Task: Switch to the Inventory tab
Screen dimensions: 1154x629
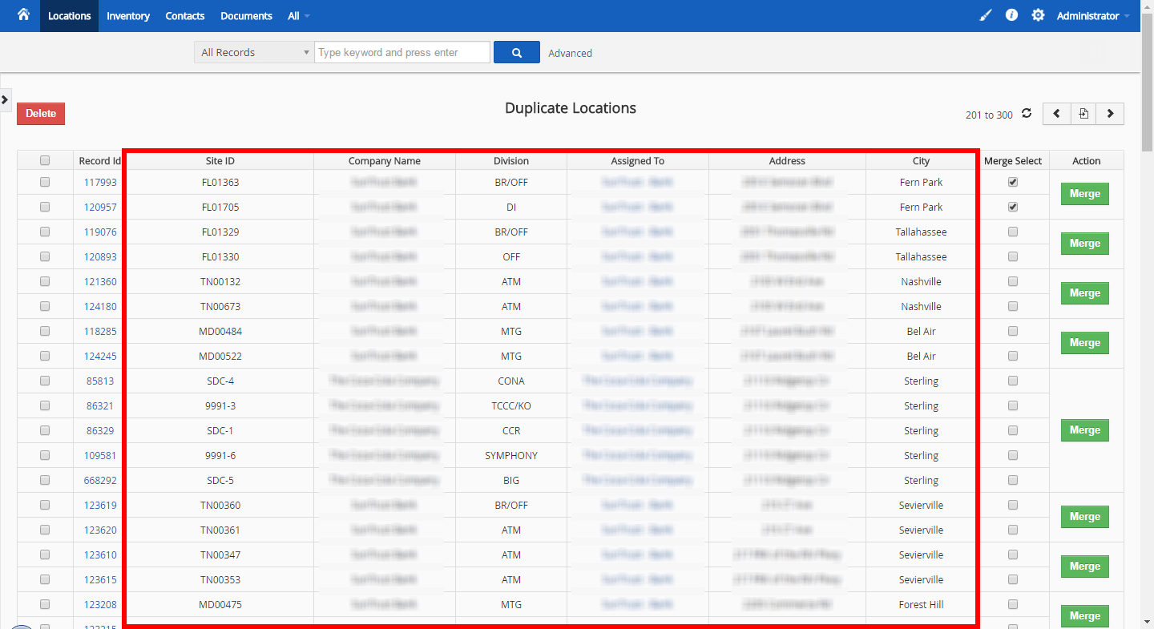Action: tap(128, 15)
